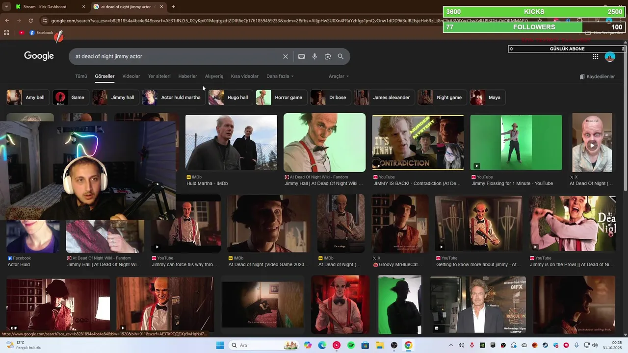This screenshot has width=628, height=353.
Task: Clear the search box with the X
Action: coord(286,56)
